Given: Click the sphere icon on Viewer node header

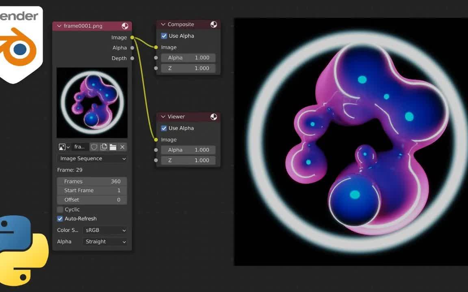Looking at the screenshot, I should coord(214,116).
